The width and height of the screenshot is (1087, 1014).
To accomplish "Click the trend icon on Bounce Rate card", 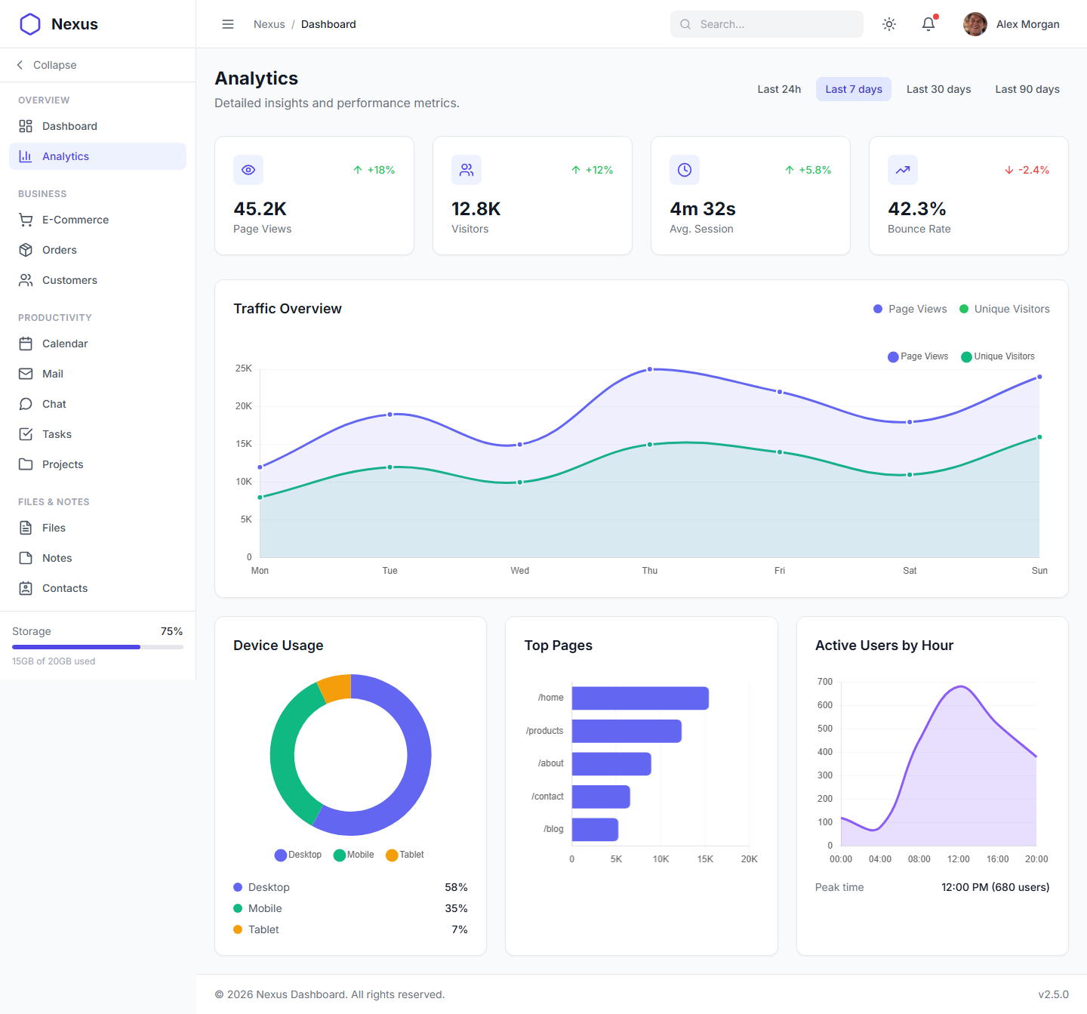I will point(903,170).
